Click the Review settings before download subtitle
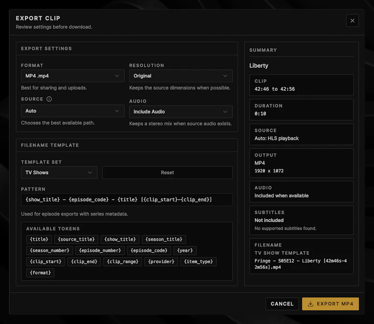 point(54,27)
